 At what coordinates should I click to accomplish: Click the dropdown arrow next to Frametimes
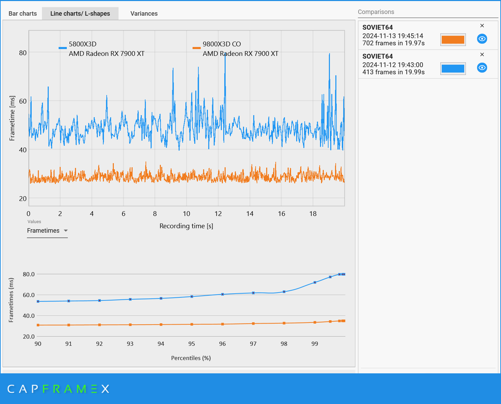click(x=66, y=231)
